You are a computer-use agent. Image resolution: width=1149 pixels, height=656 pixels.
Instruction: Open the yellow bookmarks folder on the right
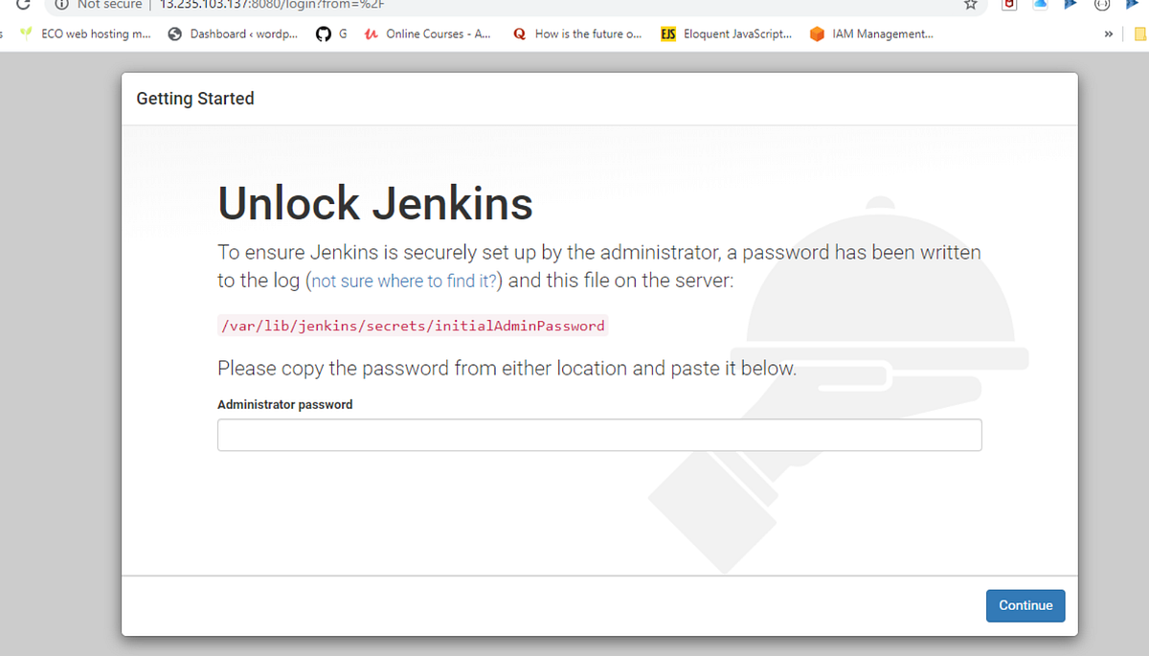click(1139, 34)
